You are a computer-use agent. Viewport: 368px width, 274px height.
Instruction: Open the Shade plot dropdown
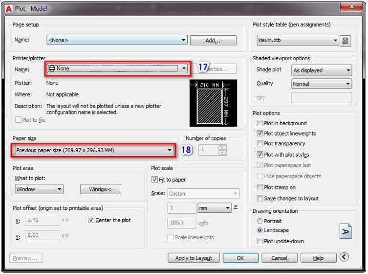(x=322, y=70)
